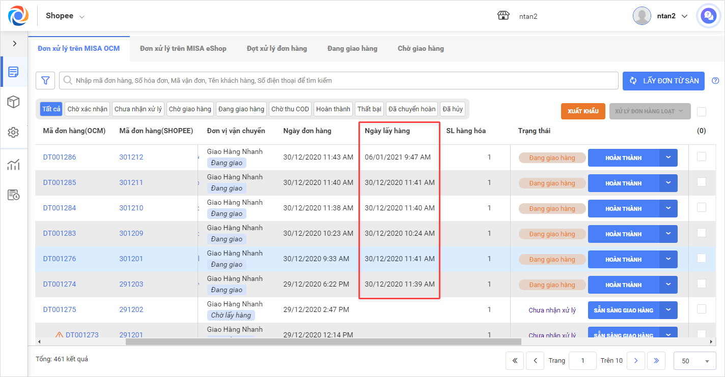The height and width of the screenshot is (377, 725).
Task: Open the orders icon in the sidebar
Action: pyautogui.click(x=14, y=72)
